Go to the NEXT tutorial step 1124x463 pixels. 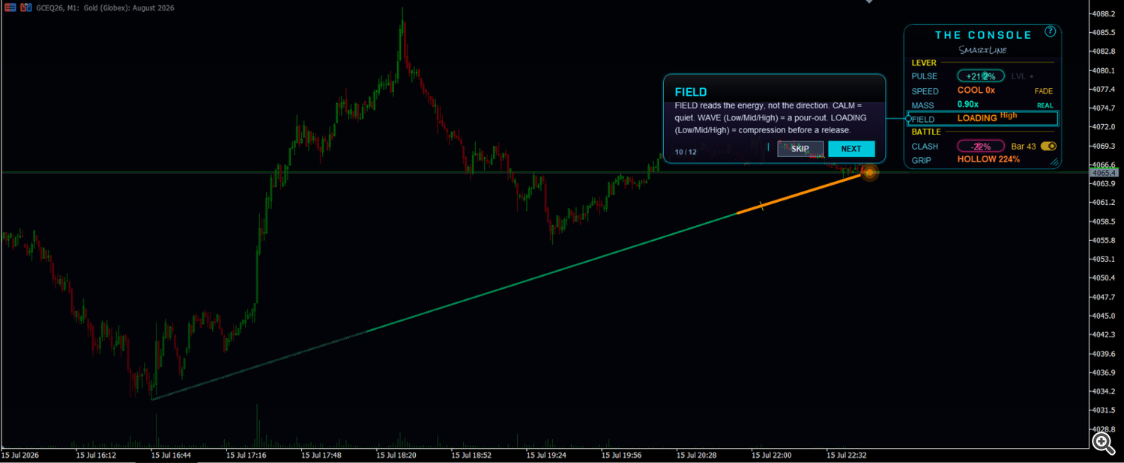pos(851,149)
